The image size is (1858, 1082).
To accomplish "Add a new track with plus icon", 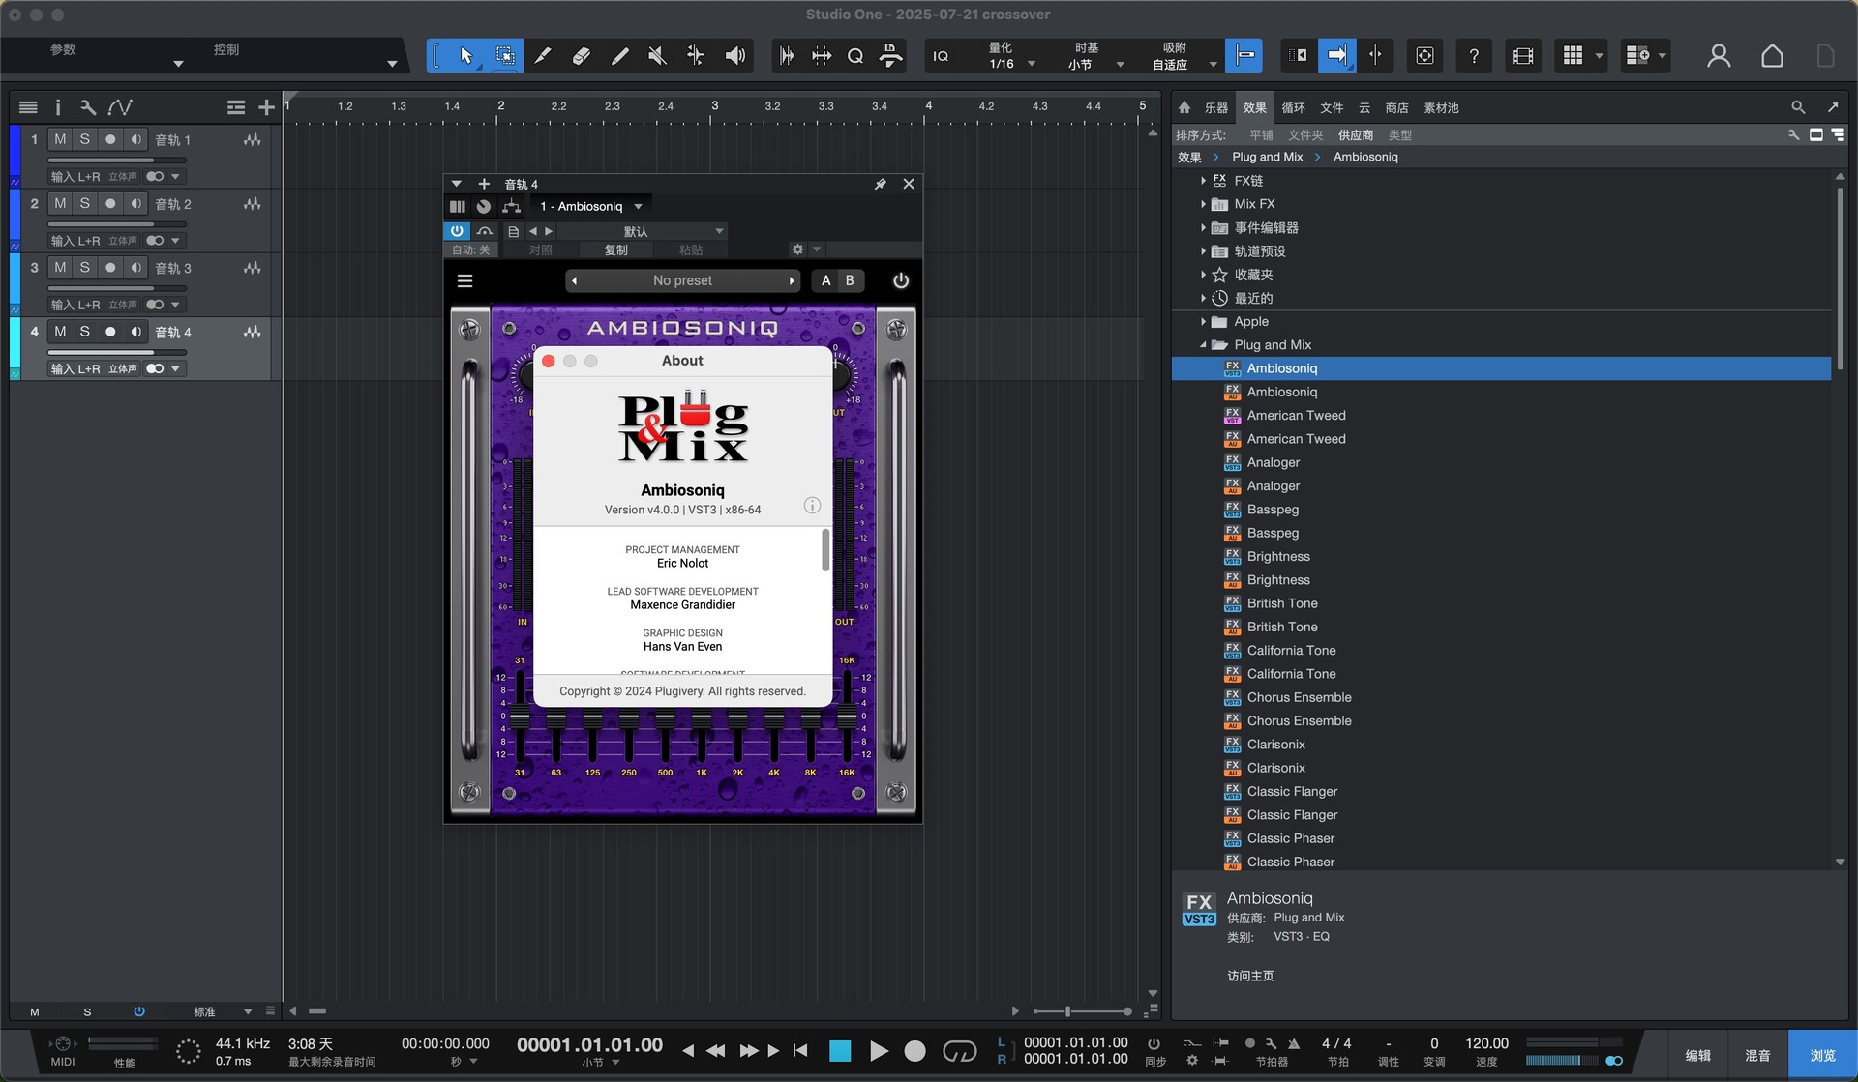I will coord(266,107).
